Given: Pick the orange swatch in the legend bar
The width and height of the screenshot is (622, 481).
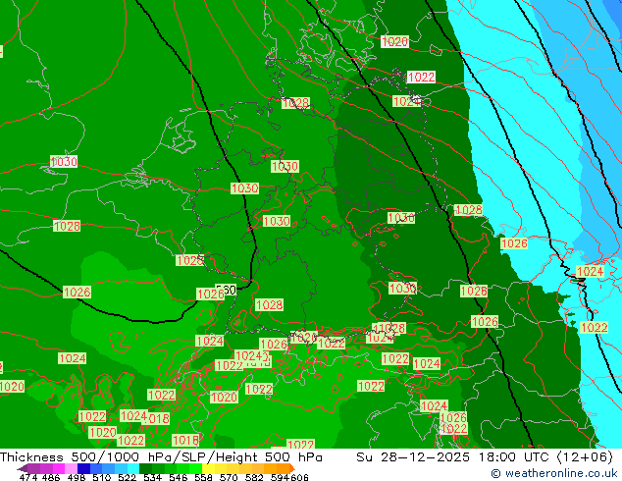Looking at the screenshot, I should [280, 468].
